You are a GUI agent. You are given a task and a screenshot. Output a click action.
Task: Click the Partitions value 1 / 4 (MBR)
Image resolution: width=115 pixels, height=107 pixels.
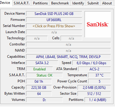pos(97,100)
